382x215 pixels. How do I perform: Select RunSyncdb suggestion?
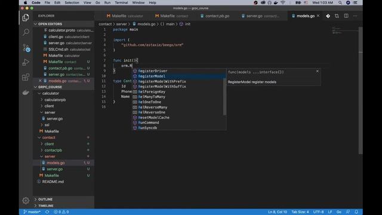tap(179, 128)
